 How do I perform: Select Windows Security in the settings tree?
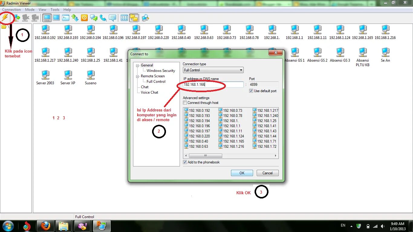161,71
